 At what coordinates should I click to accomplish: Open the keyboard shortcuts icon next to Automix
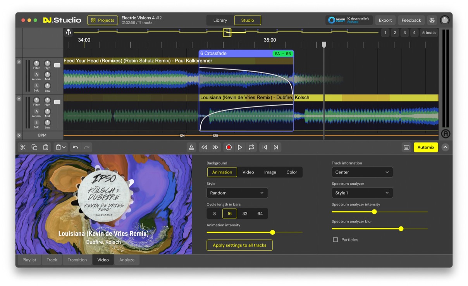[x=406, y=147]
